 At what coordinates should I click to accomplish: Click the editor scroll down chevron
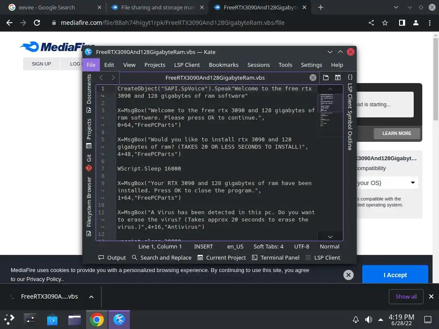pos(331,237)
